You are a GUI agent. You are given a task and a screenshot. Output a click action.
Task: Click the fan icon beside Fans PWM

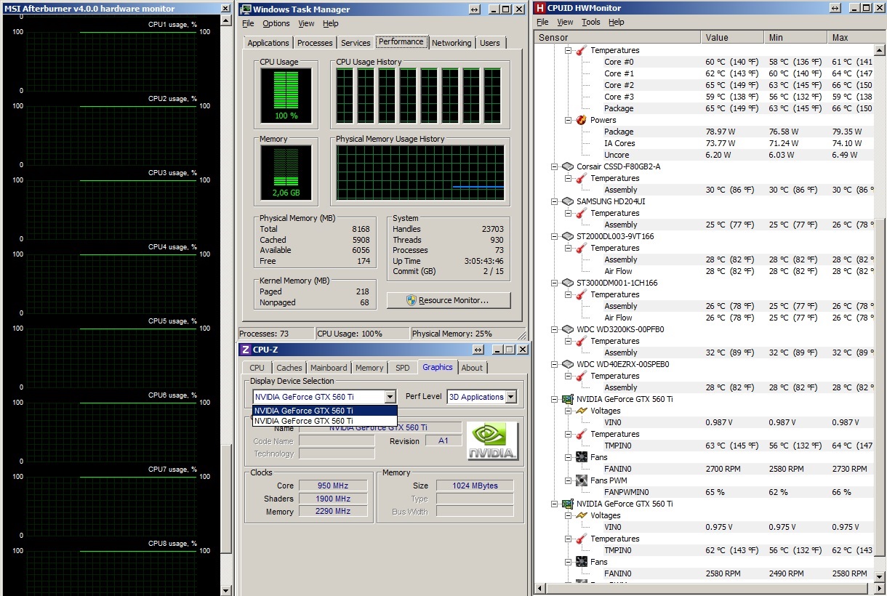pyautogui.click(x=581, y=480)
